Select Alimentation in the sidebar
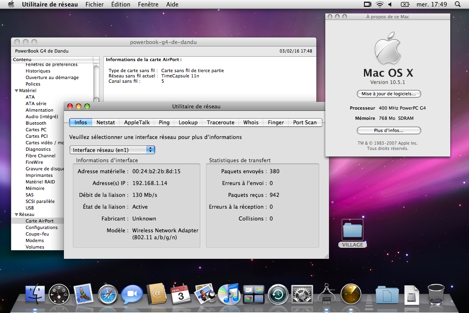 (x=39, y=110)
